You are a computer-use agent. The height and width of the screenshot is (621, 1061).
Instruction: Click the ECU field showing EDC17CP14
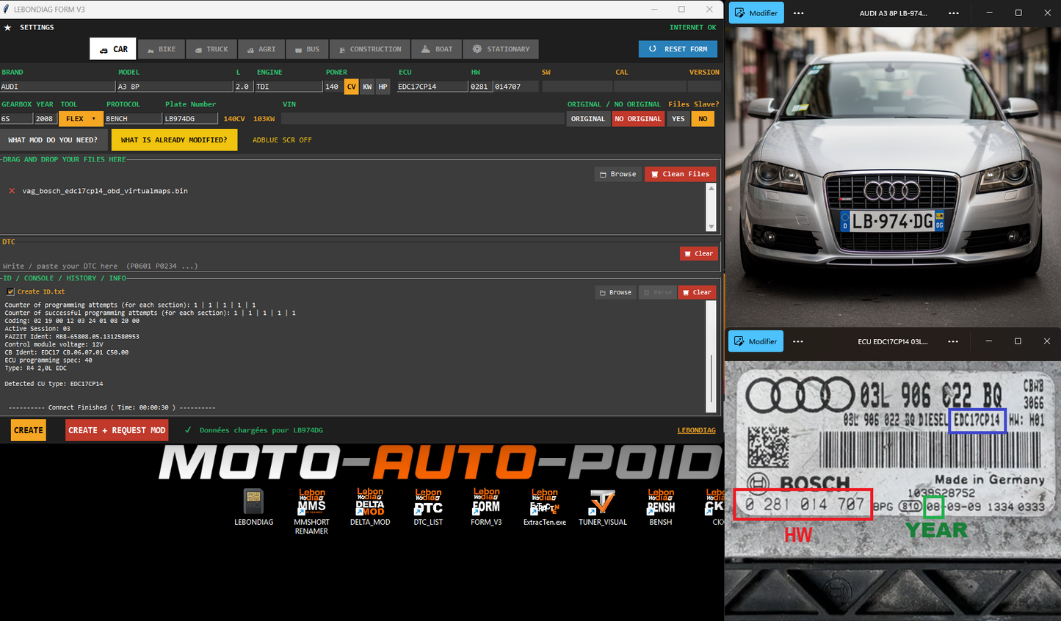click(x=432, y=87)
